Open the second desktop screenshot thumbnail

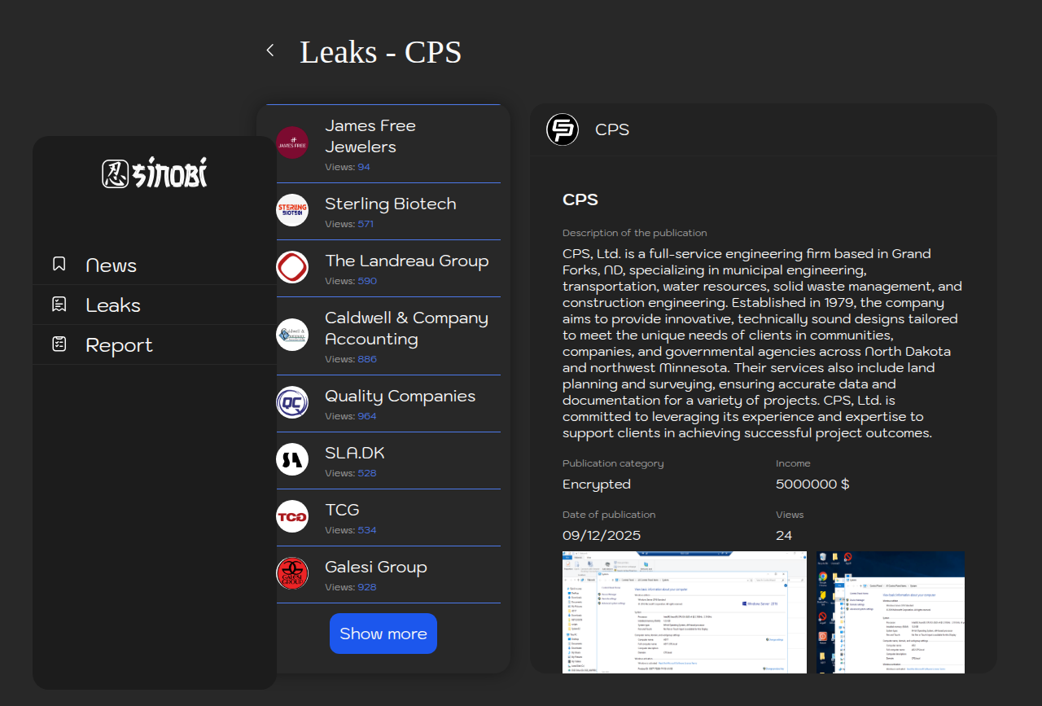(891, 612)
